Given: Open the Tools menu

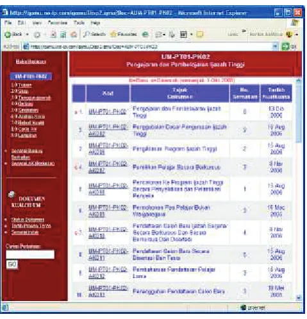Looking at the screenshot, I should (x=79, y=22).
